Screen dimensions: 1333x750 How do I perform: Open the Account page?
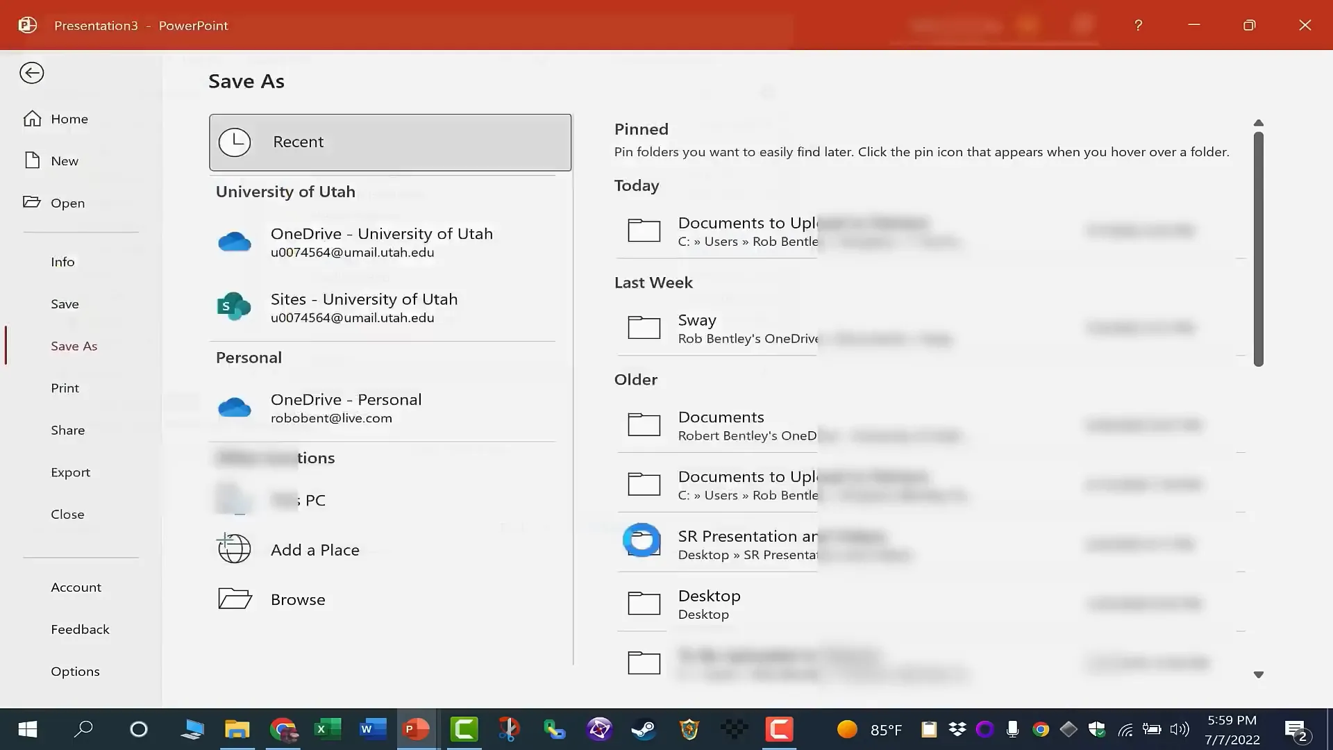76,587
